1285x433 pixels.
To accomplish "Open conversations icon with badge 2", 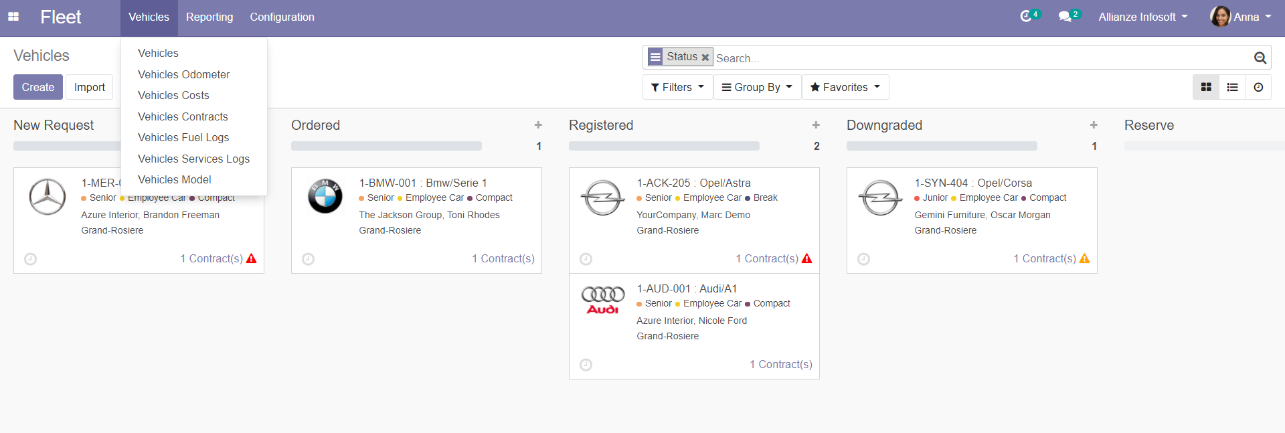I will click(x=1069, y=16).
